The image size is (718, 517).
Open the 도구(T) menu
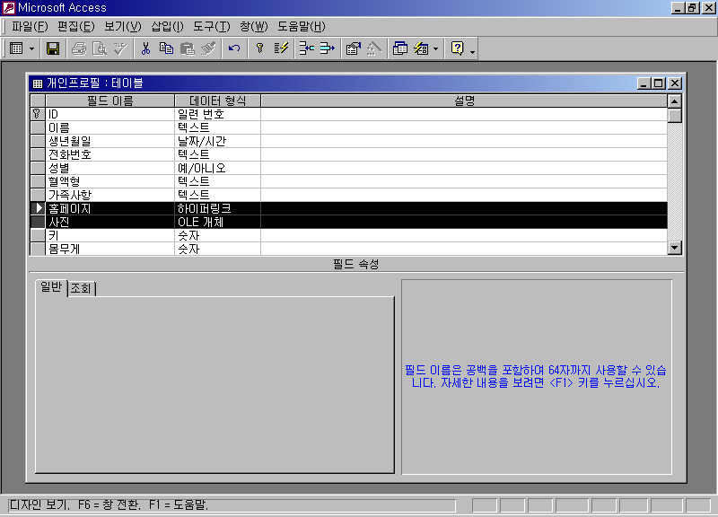(212, 27)
